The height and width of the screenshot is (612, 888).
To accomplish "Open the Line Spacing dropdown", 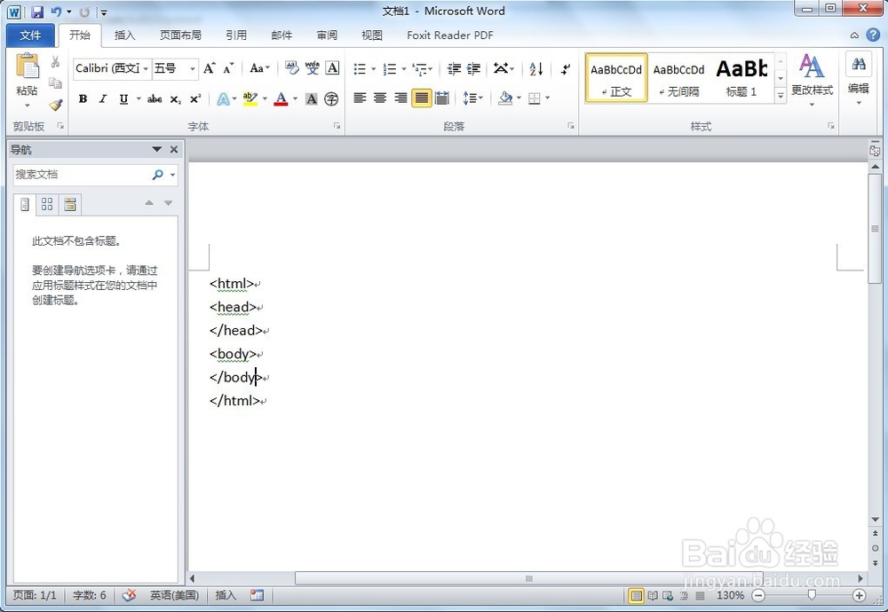I will tap(472, 98).
